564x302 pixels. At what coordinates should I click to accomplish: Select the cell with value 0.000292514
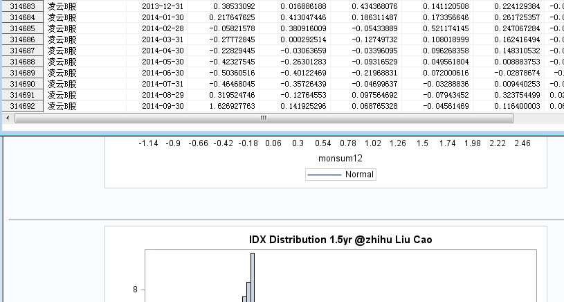(x=295, y=39)
